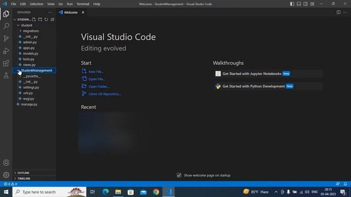
Task: Open models.py file
Action: pyautogui.click(x=31, y=54)
